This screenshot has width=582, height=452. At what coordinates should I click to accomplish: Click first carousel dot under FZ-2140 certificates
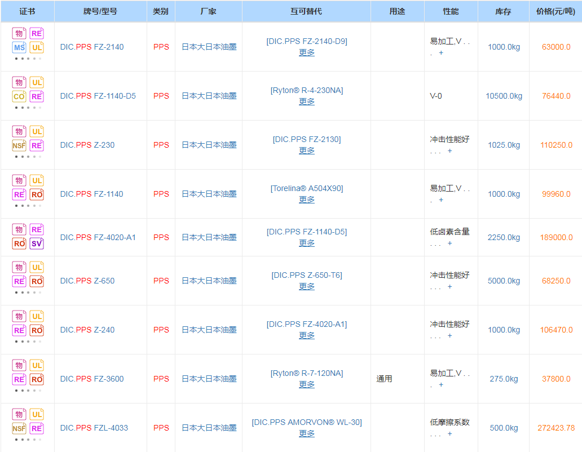point(16,59)
